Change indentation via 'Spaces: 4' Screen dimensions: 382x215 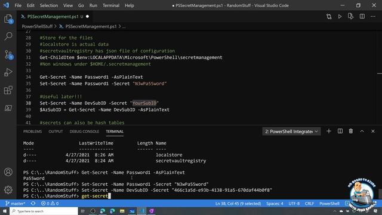275,203
